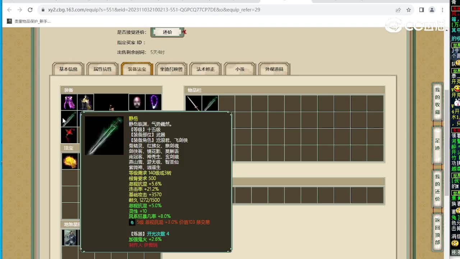Click the 等级需求 140级或3转 line

click(x=150, y=173)
